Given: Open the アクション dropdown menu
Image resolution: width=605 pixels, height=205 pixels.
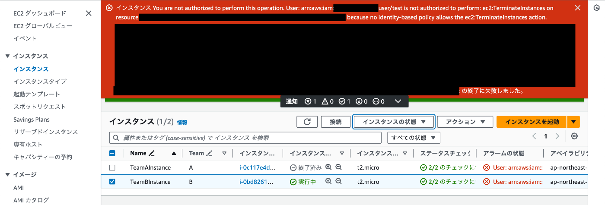Looking at the screenshot, I should pyautogui.click(x=465, y=122).
